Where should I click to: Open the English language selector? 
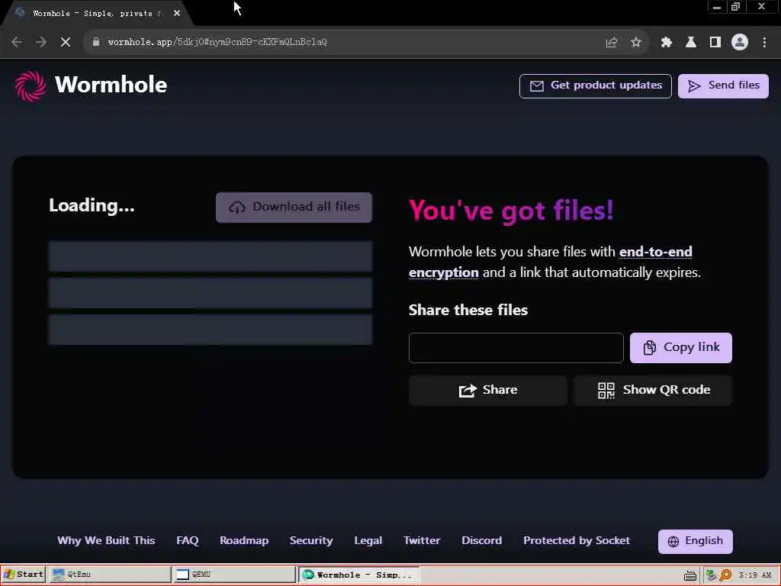click(696, 541)
